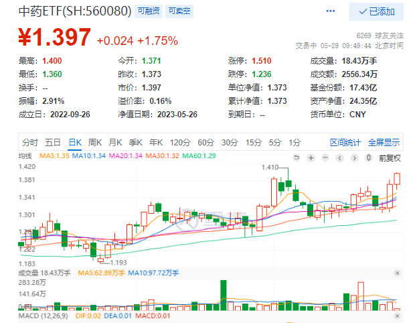Viewport: 413px width, 323px height.
Task: Click the 已添加 watchlist button
Action: pos(376,11)
